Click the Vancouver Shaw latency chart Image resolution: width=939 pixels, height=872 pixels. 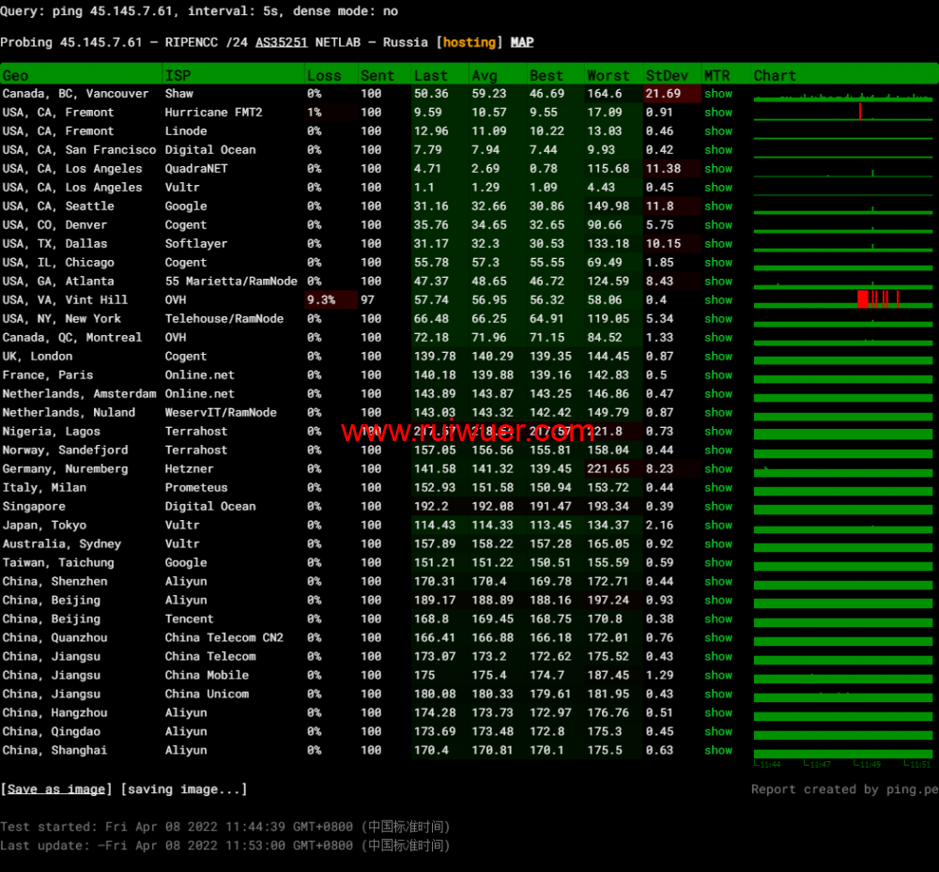pyautogui.click(x=843, y=95)
